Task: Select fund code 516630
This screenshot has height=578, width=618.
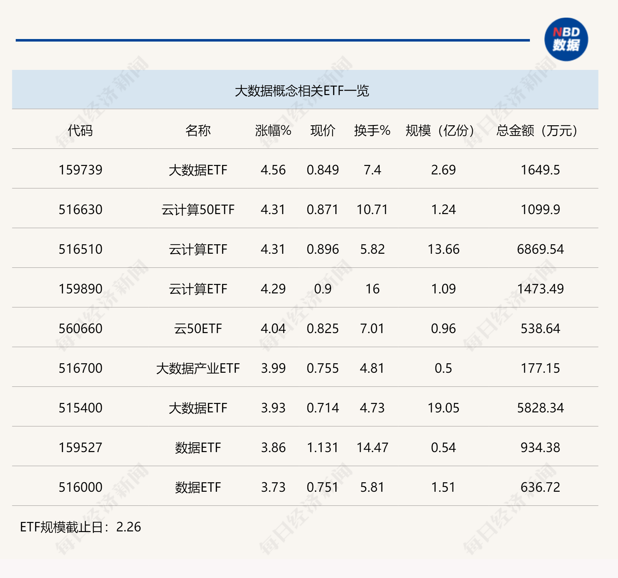Action: coord(81,210)
